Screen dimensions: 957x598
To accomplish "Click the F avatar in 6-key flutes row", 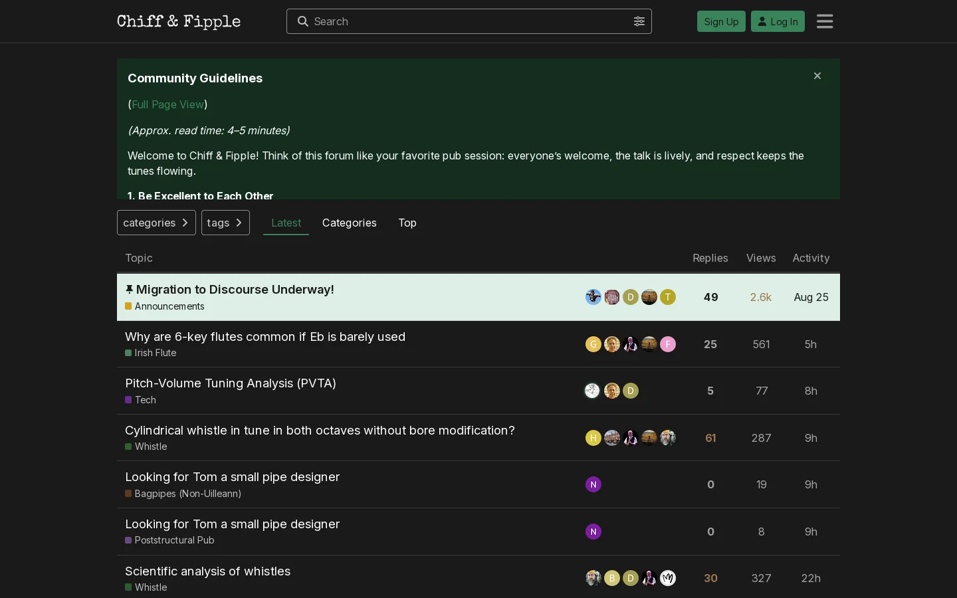I will click(x=668, y=344).
